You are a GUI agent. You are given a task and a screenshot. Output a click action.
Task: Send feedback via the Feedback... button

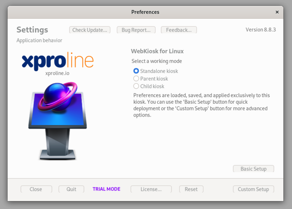179,30
